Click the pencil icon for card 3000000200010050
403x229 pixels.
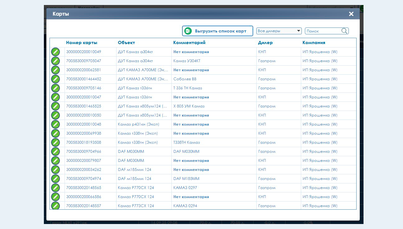pyautogui.click(x=55, y=115)
